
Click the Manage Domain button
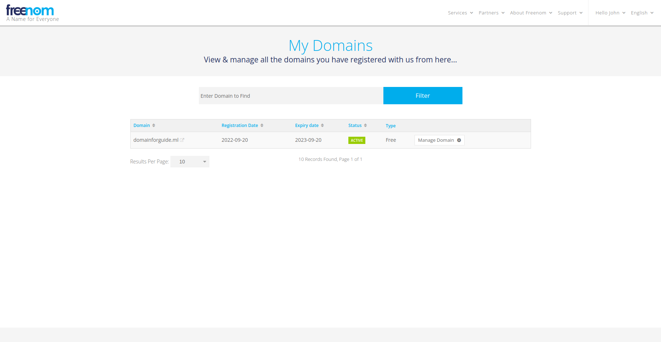click(x=439, y=140)
